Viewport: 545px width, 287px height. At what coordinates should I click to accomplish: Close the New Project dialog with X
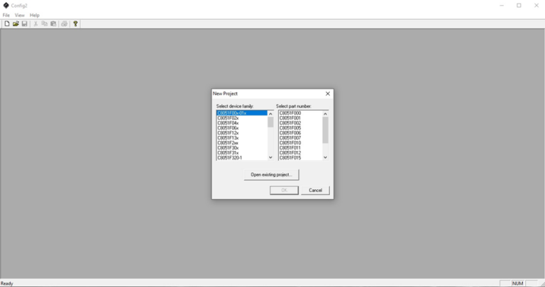(327, 94)
